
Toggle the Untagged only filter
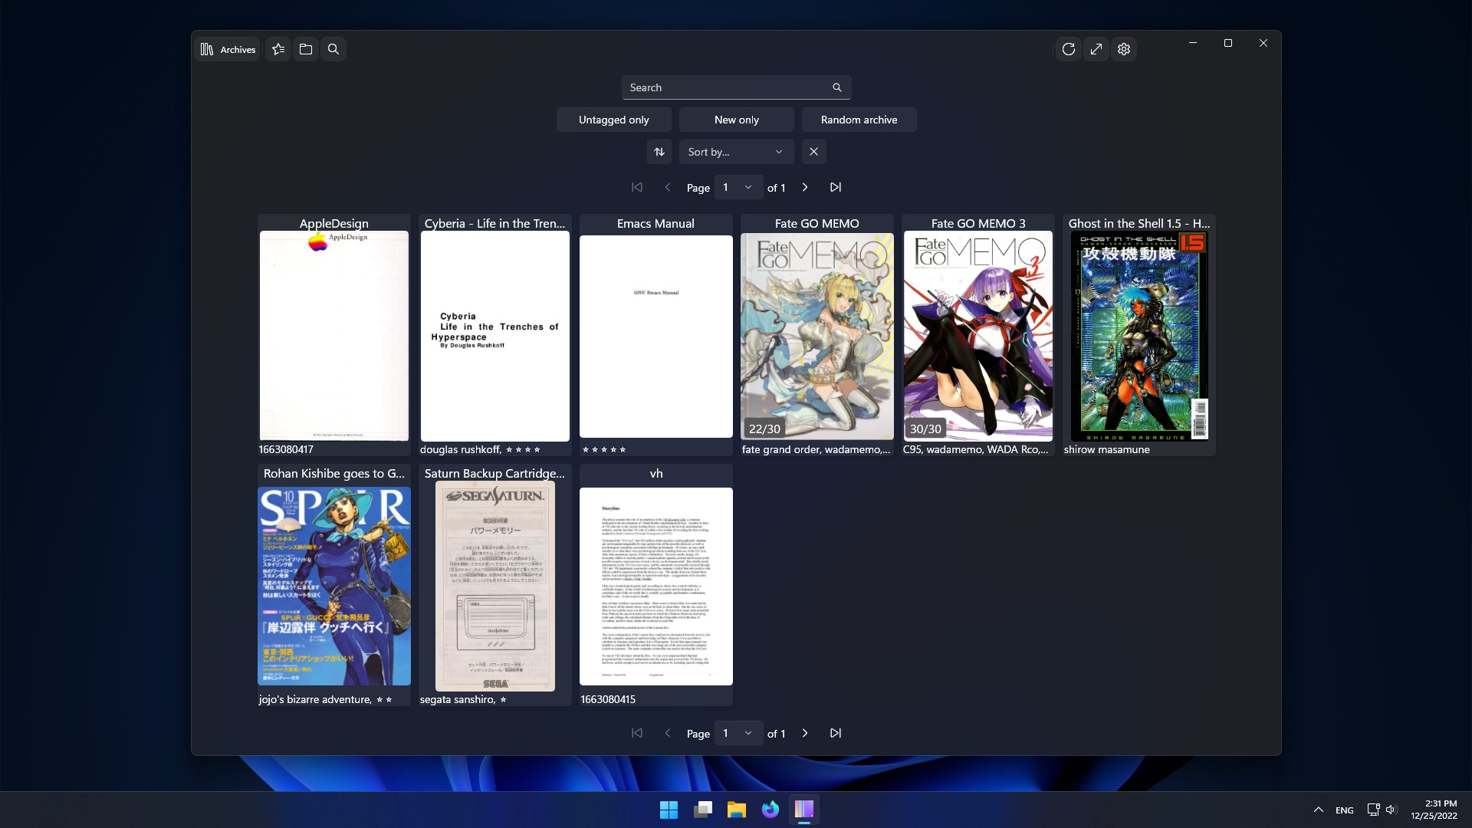pyautogui.click(x=613, y=120)
